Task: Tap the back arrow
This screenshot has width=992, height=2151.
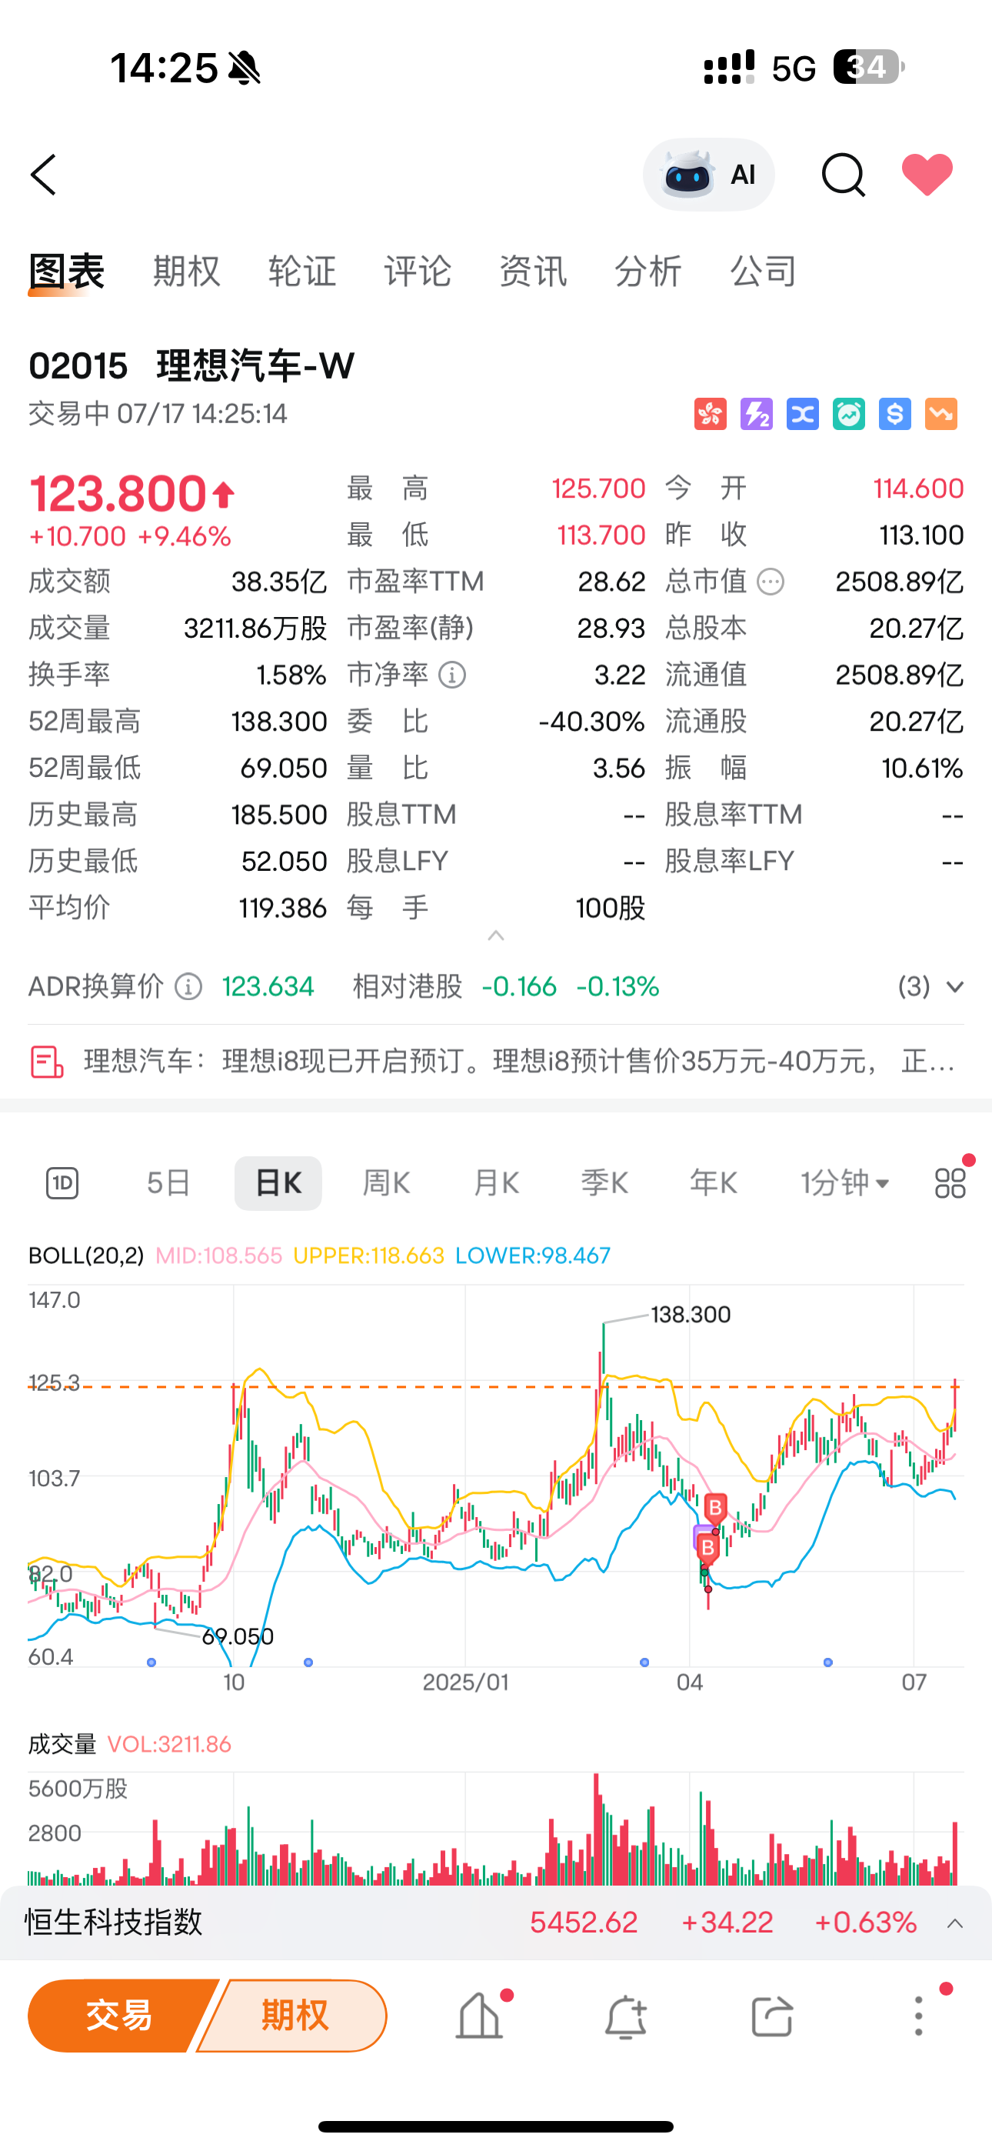Action: (x=43, y=175)
